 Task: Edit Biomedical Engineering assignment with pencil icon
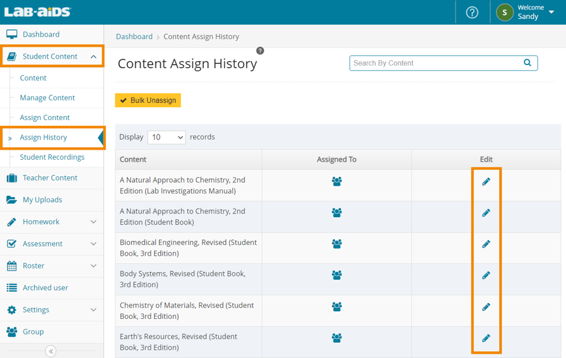[x=486, y=244]
